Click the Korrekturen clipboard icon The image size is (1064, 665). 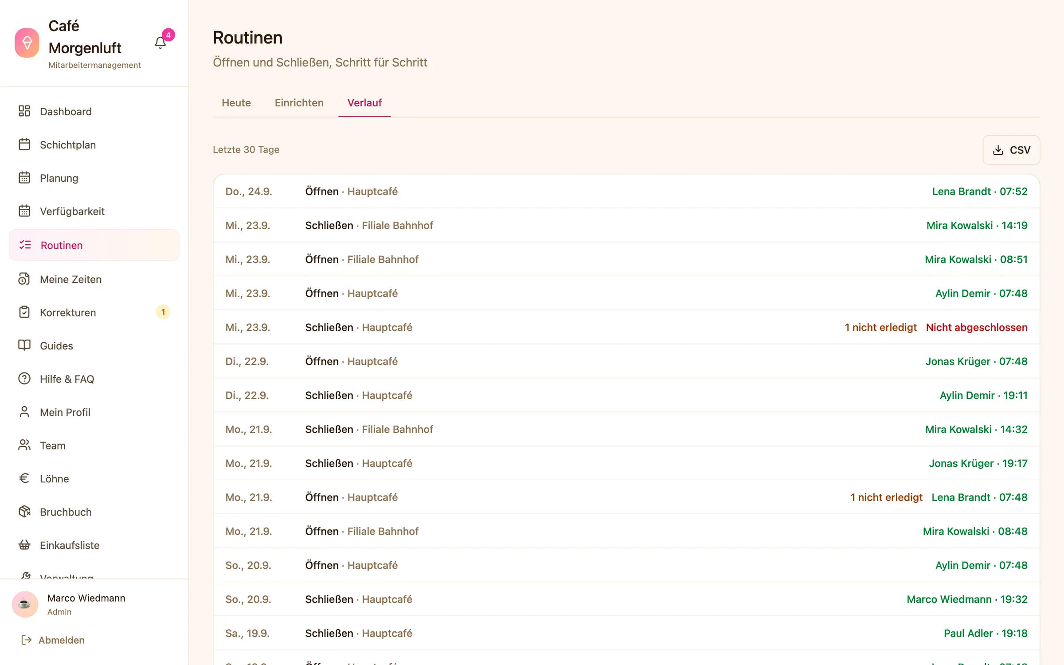24,312
